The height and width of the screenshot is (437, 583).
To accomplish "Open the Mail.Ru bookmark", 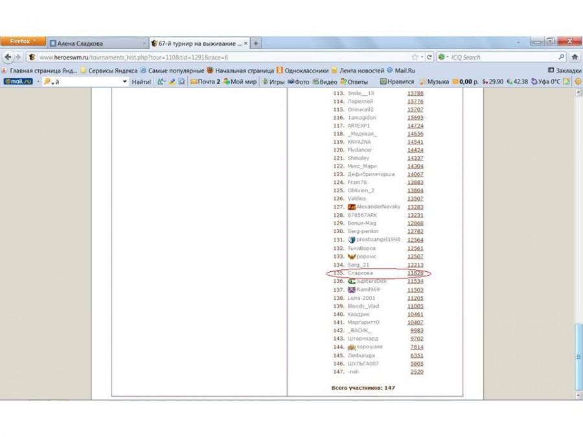I will [401, 71].
